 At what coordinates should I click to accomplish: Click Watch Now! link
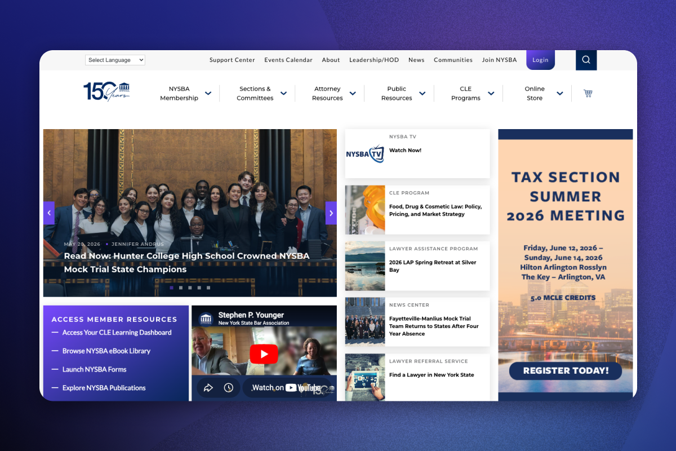[405, 151]
